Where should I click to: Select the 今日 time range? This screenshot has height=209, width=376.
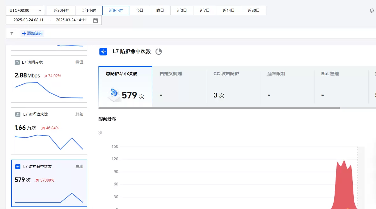[x=139, y=11]
